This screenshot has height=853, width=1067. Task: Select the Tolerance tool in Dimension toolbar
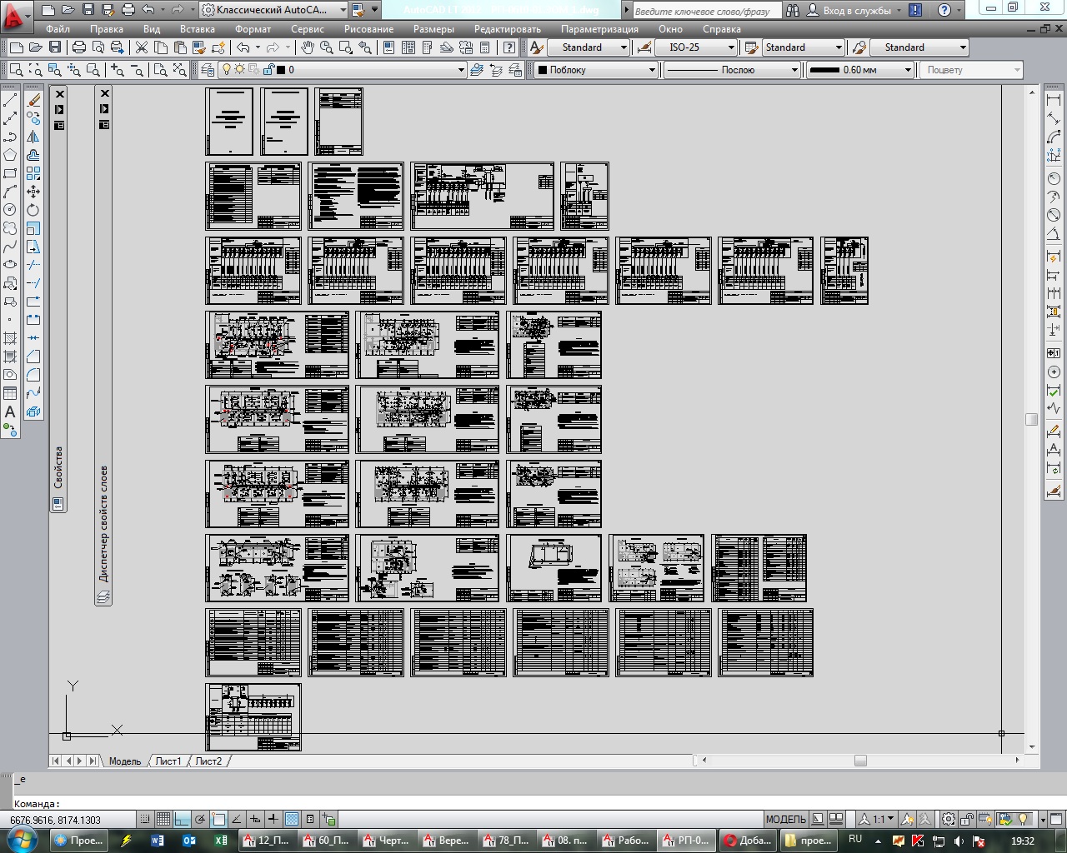1054,353
